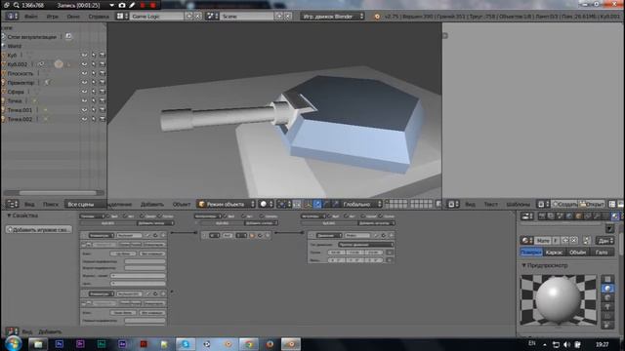The width and height of the screenshot is (625, 351).
Task: Click the manipulator toggle icon in header
Action: click(308, 204)
